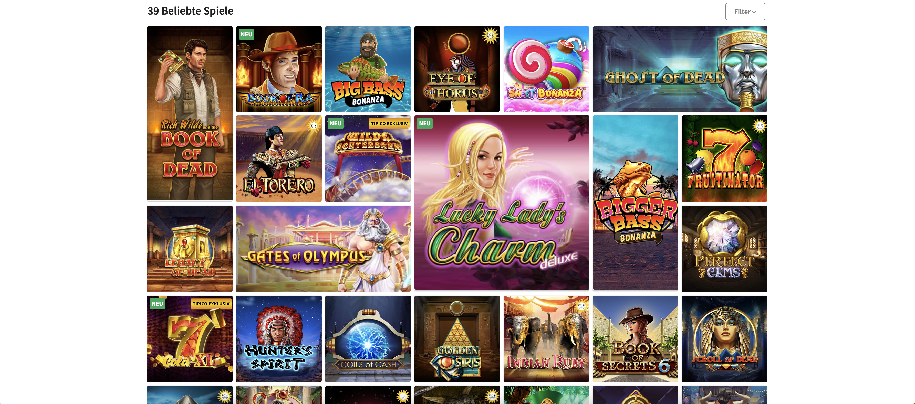Click the sun badge on El Torero
915x404 pixels.
[x=314, y=126]
